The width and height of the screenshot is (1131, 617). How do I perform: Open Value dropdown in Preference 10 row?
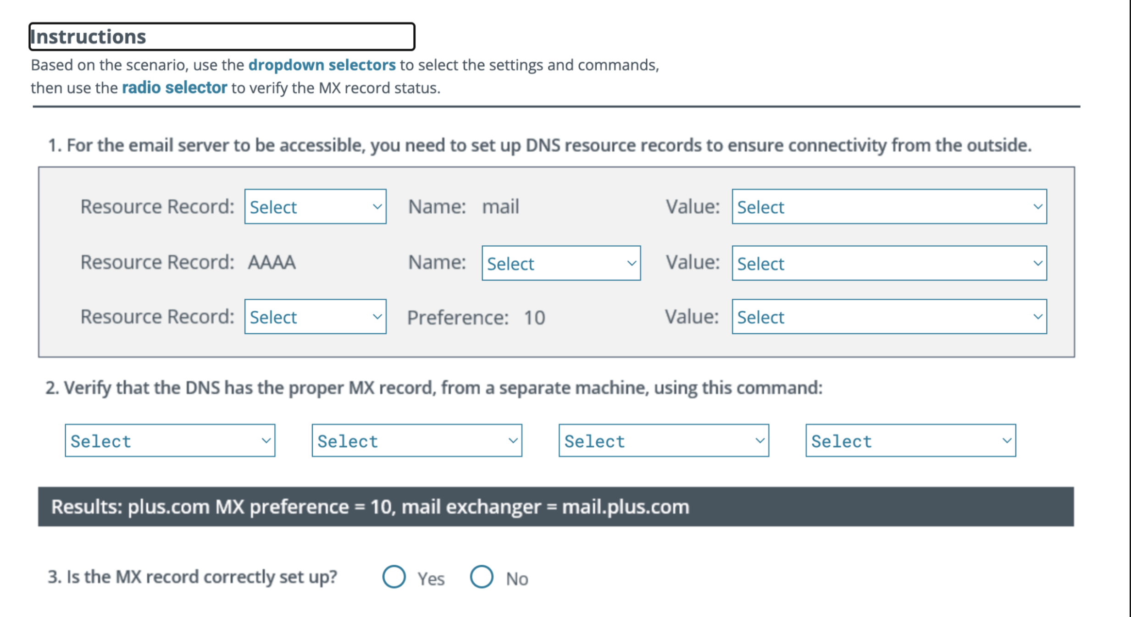click(x=889, y=317)
